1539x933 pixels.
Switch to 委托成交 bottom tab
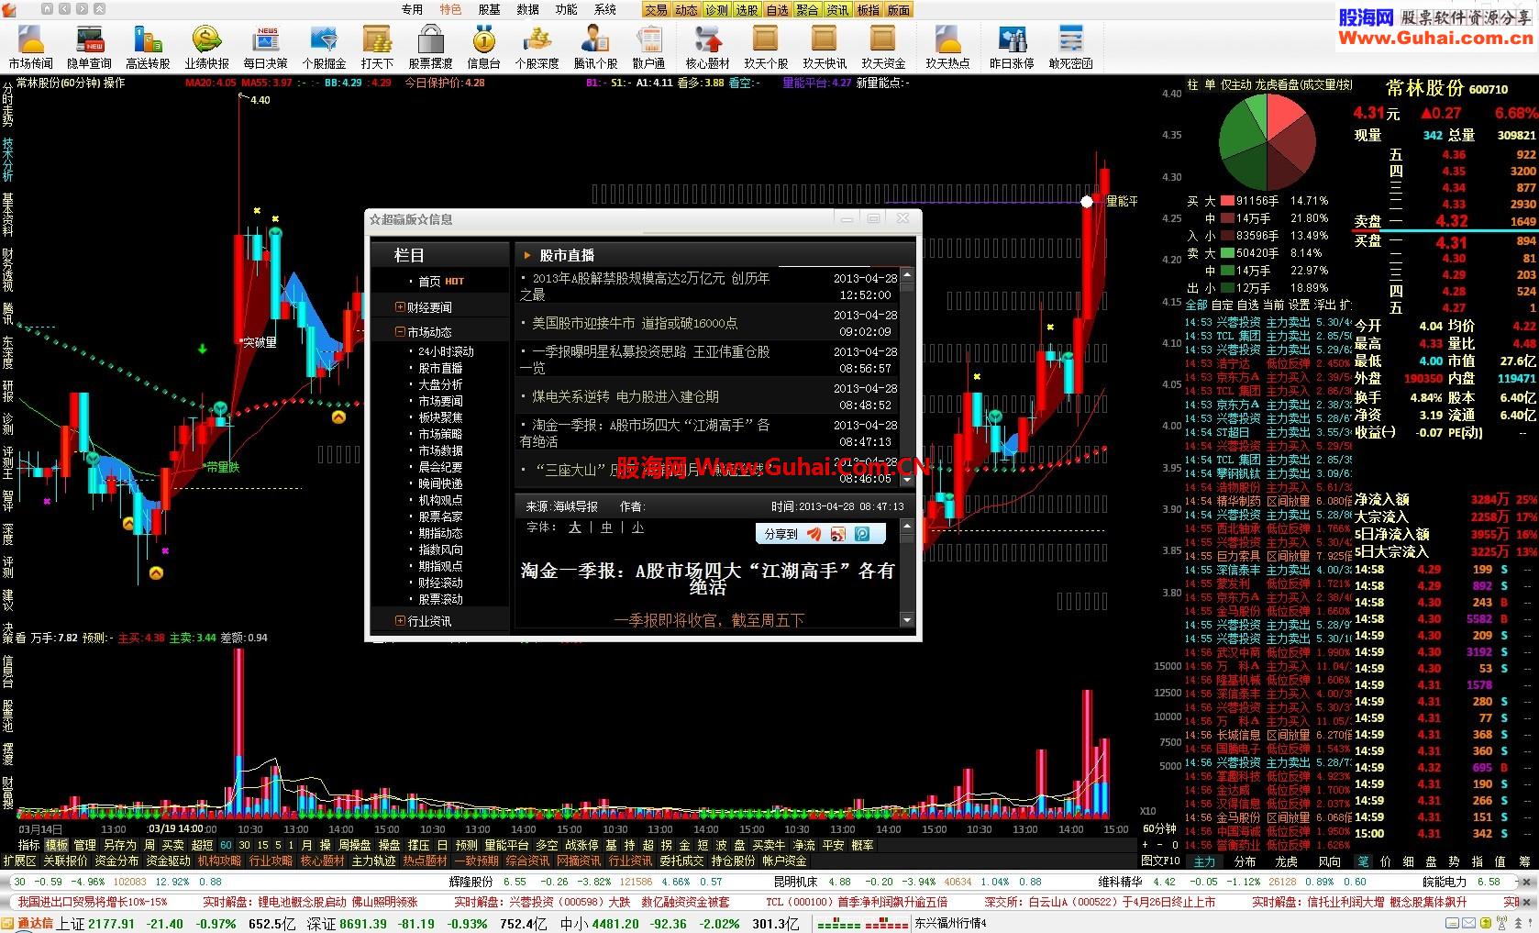[681, 861]
